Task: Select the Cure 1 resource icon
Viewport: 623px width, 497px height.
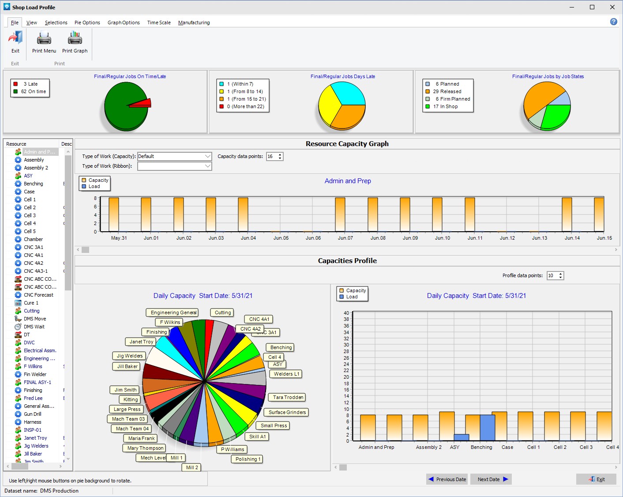Action: [x=18, y=303]
